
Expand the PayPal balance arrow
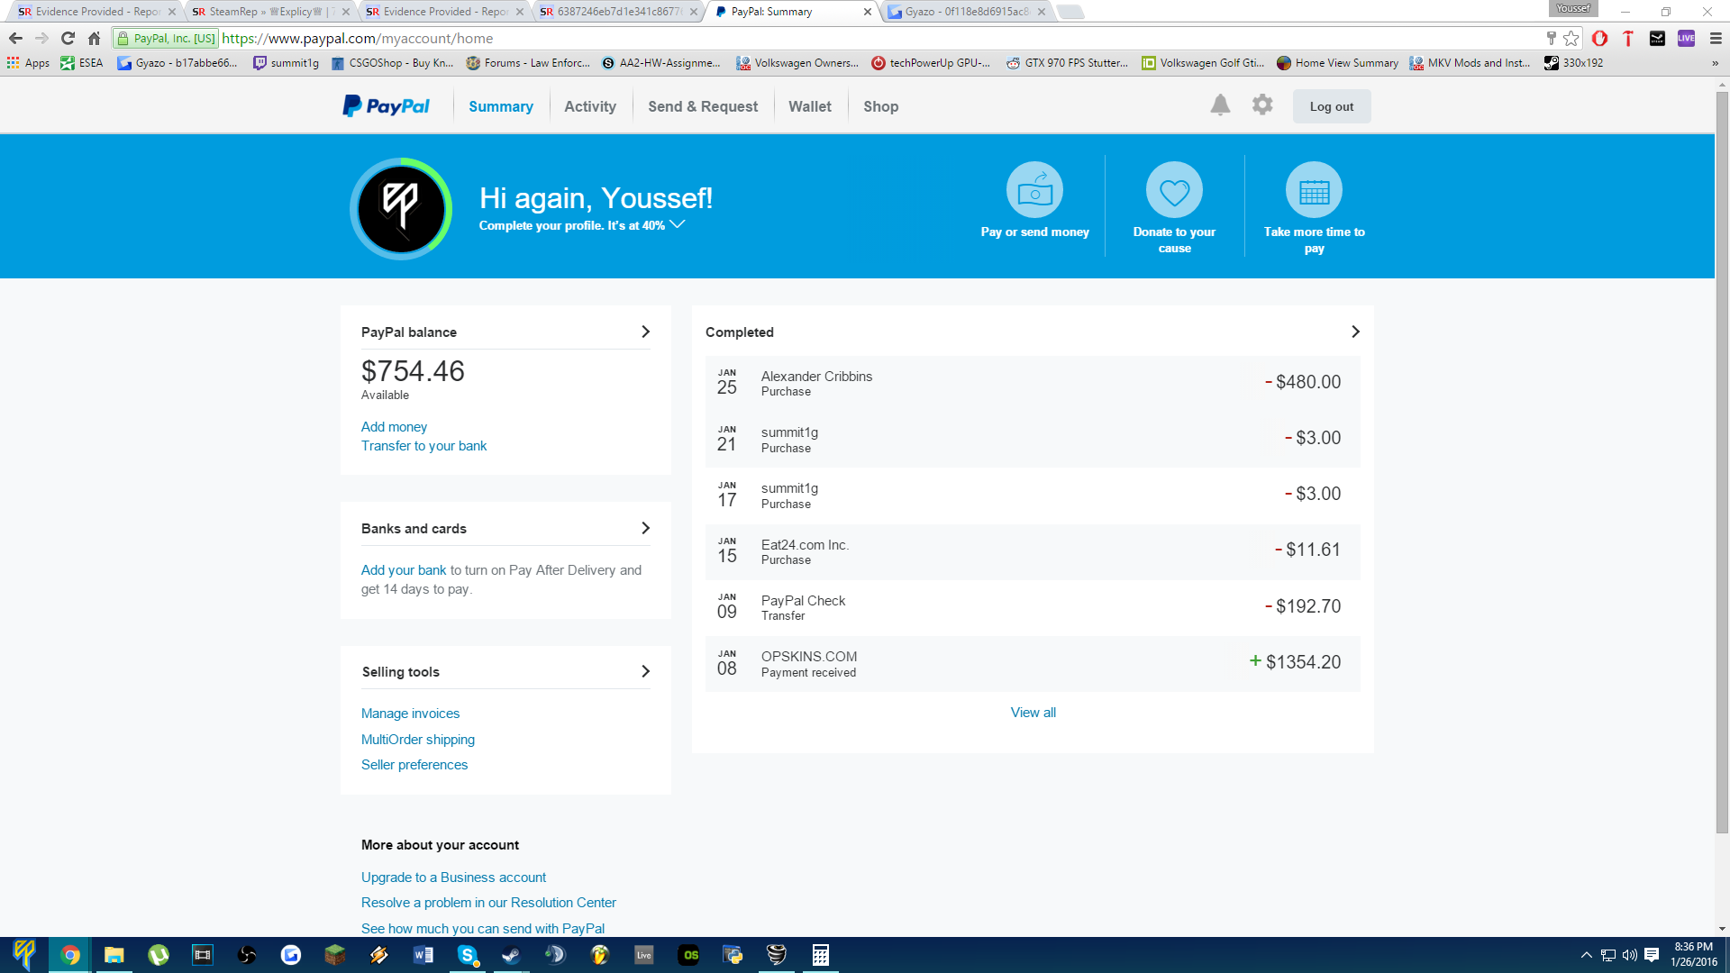coord(645,332)
